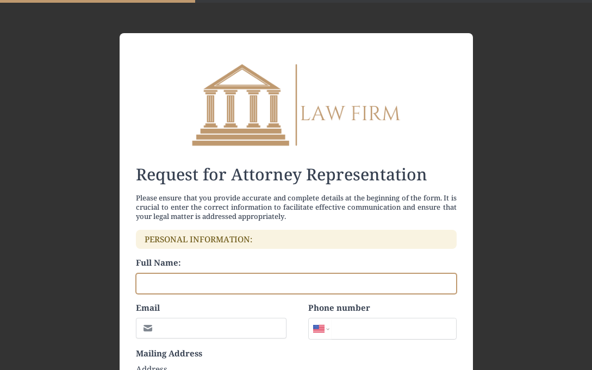Click the vertical divider line in logo
Image resolution: width=592 pixels, height=370 pixels.
[296, 105]
